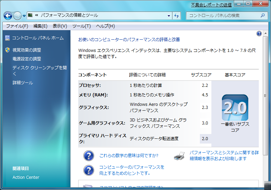Screen dimensions: 271x190
Task: Click the printer icon
Action: [x=179, y=156]
